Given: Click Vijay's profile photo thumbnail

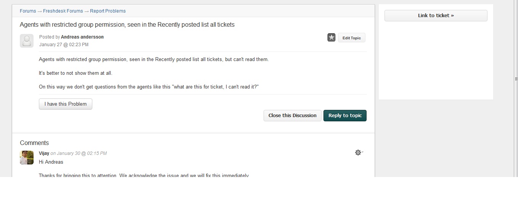Looking at the screenshot, I should [27, 158].
